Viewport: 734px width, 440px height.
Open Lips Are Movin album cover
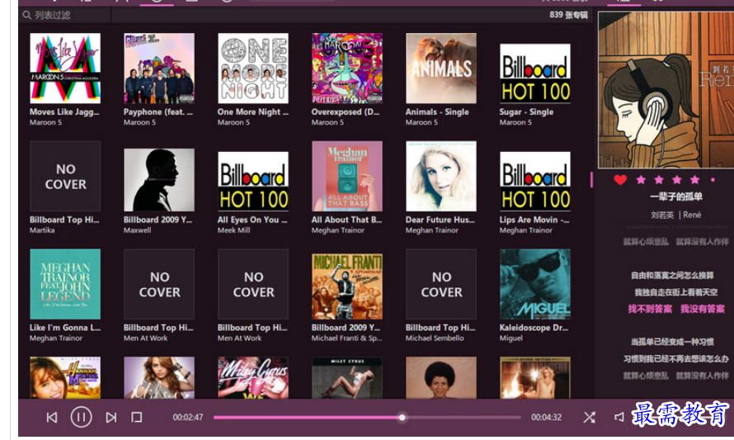pyautogui.click(x=535, y=182)
